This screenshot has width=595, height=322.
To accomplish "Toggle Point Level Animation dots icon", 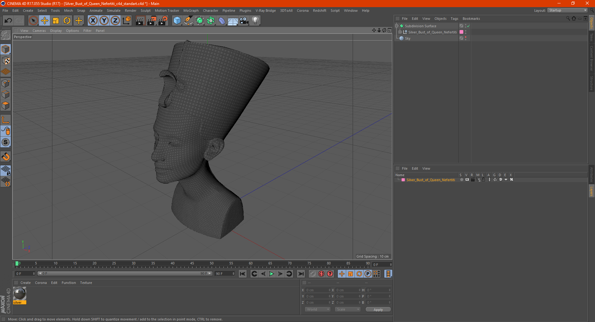I will pos(377,274).
